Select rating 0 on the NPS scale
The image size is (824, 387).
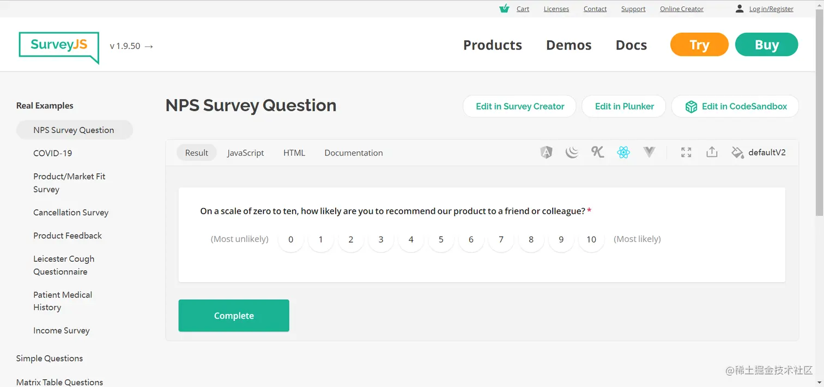coord(291,239)
